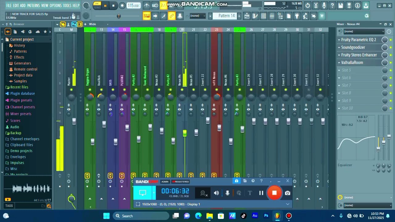
Task: Open the shopping cart content library icon
Action: pos(322,16)
